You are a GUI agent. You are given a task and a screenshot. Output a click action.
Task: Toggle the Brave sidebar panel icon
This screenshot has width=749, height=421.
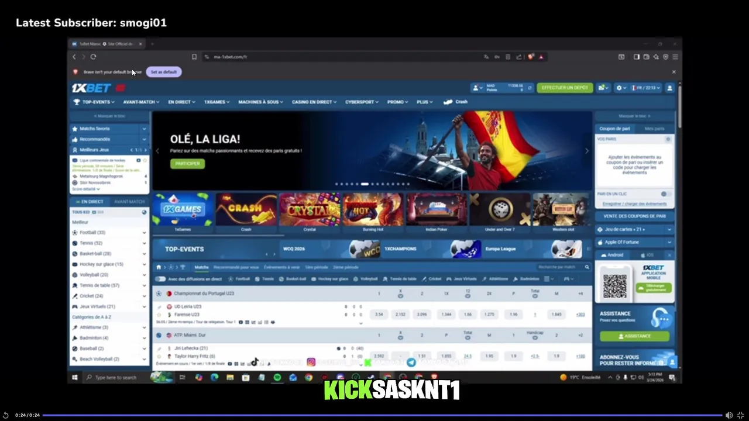(x=637, y=57)
